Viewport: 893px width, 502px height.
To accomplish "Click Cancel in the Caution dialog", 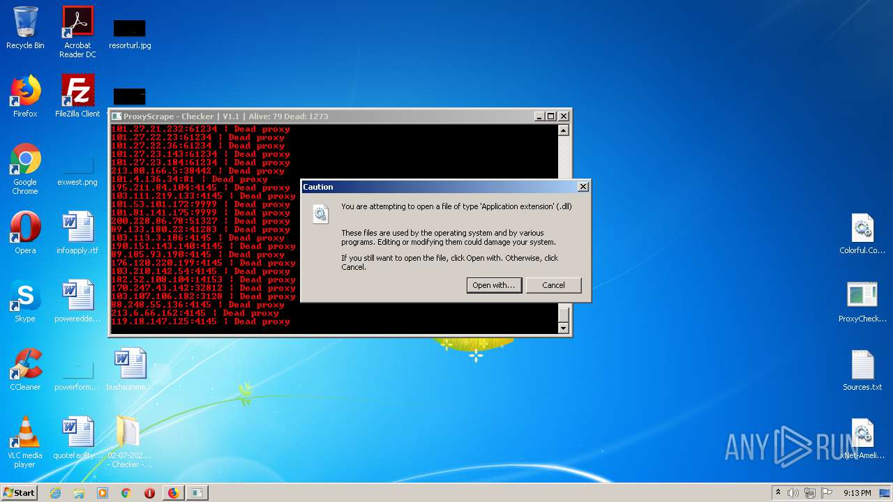I will tap(553, 285).
